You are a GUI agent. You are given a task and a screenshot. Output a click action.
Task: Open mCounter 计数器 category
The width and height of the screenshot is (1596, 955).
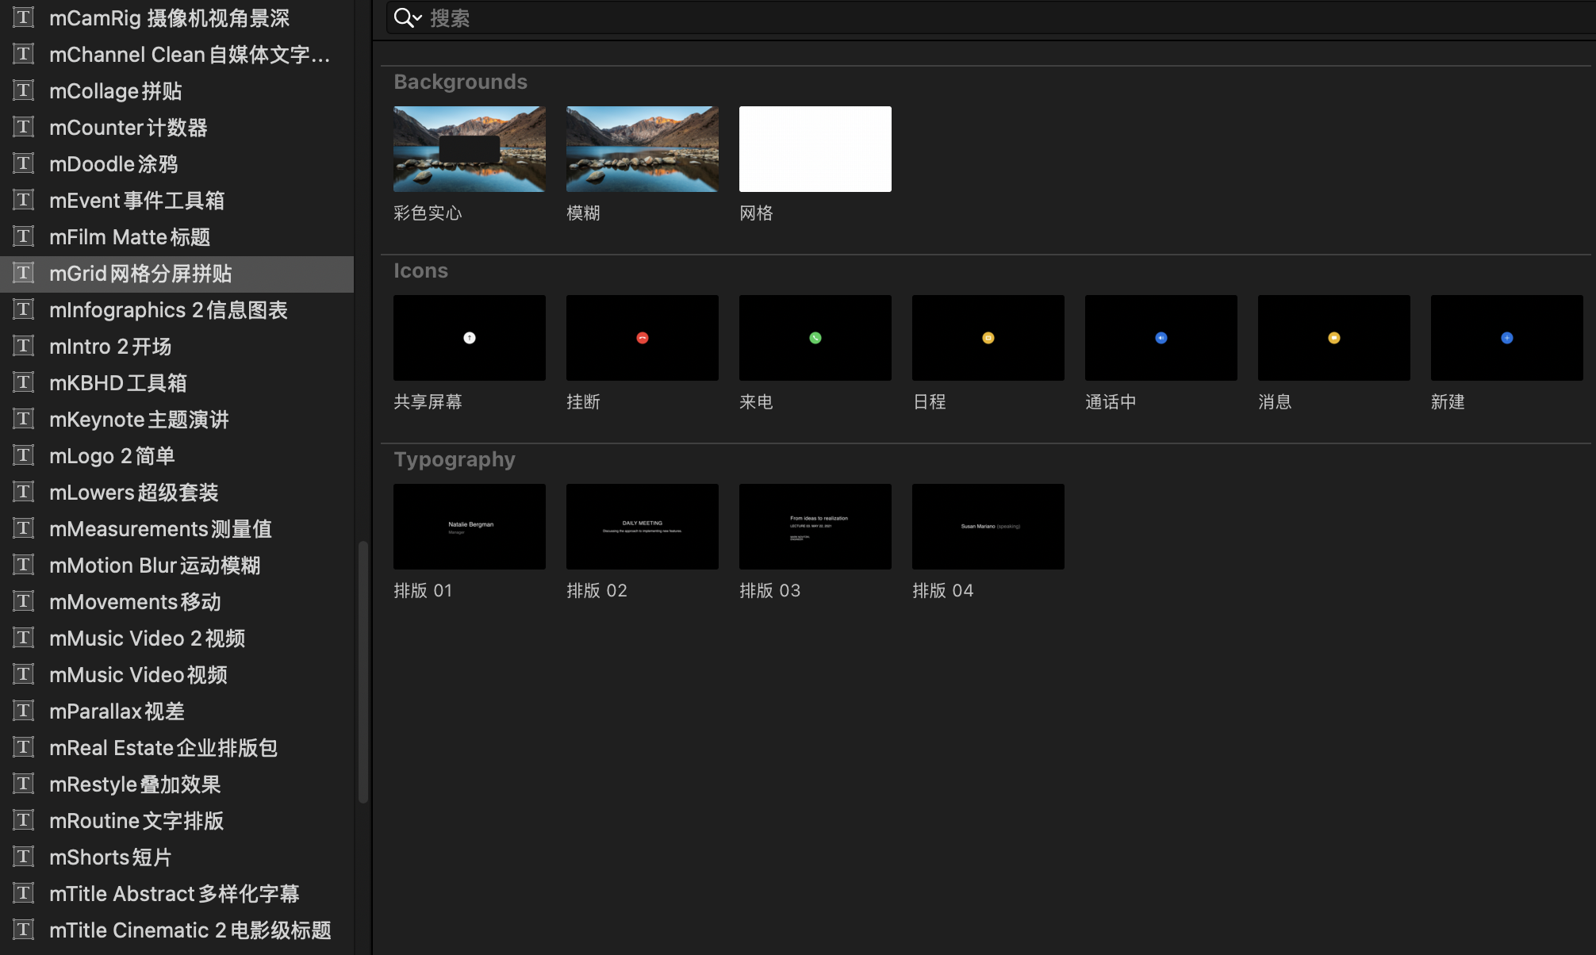click(177, 127)
